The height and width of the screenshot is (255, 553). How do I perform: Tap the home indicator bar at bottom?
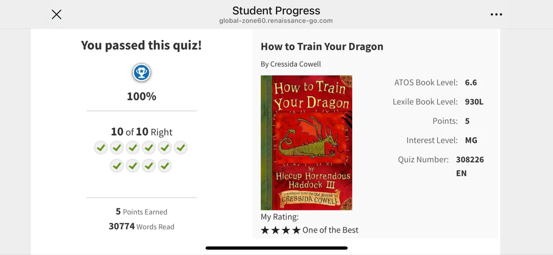[x=276, y=248]
